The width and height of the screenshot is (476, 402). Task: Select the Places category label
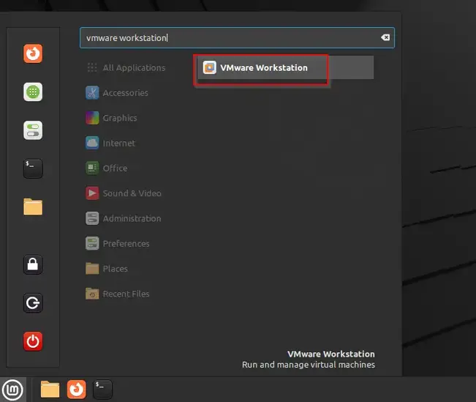(115, 269)
